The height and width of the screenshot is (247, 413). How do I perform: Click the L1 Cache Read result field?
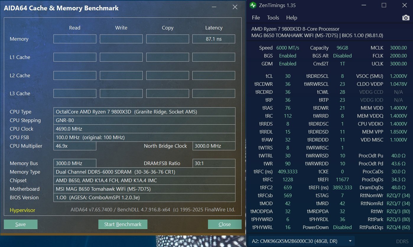[x=75, y=57]
